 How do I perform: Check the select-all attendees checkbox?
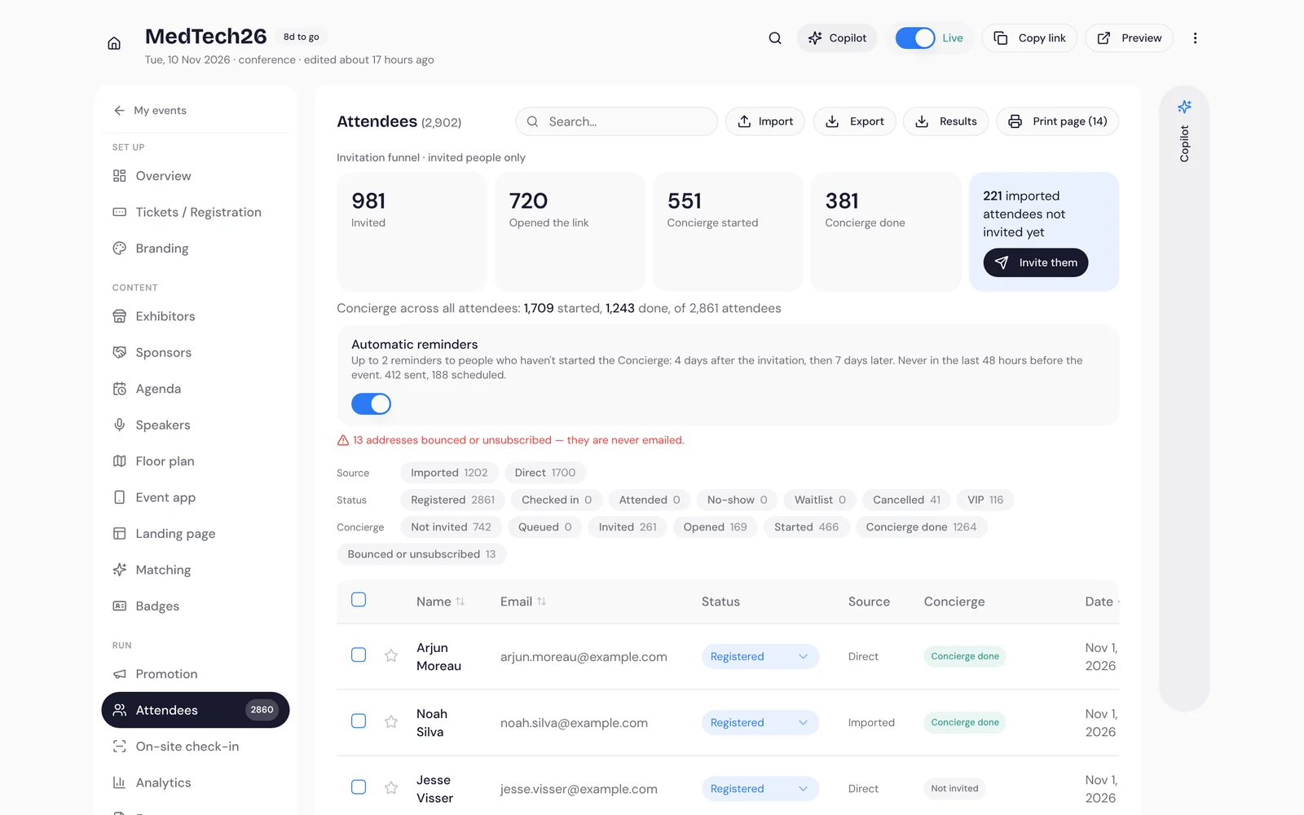click(x=359, y=600)
